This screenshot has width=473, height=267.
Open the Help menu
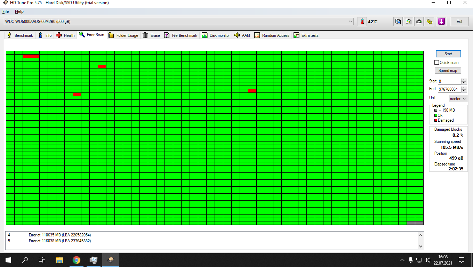(x=19, y=11)
